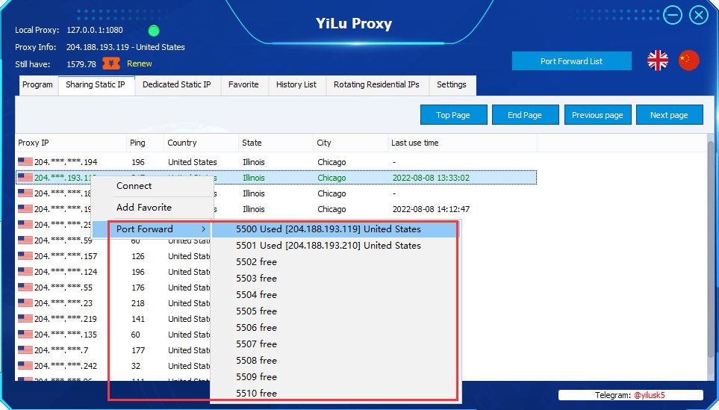Sort by Country column header
Screen dimensions: 719x410
coord(202,143)
